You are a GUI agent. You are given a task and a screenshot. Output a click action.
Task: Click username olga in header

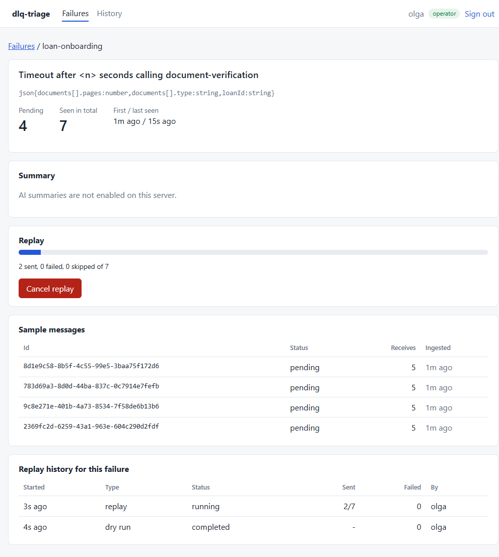point(416,14)
